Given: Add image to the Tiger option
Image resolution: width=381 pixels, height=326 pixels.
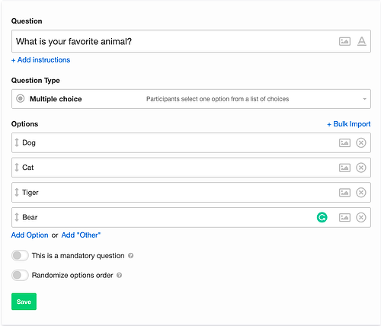Looking at the screenshot, I should click(344, 193).
